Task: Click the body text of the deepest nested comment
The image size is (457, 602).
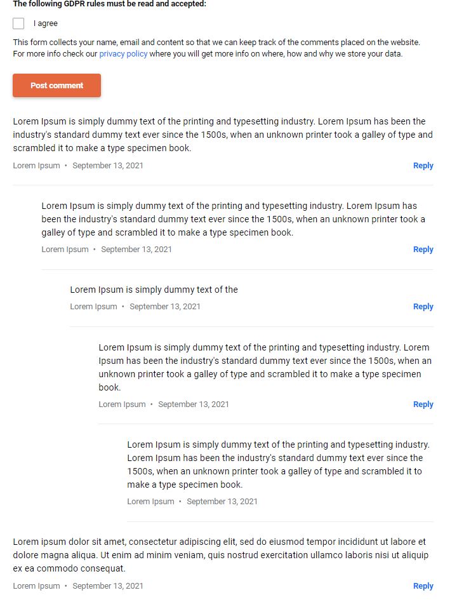Action: pyautogui.click(x=278, y=465)
